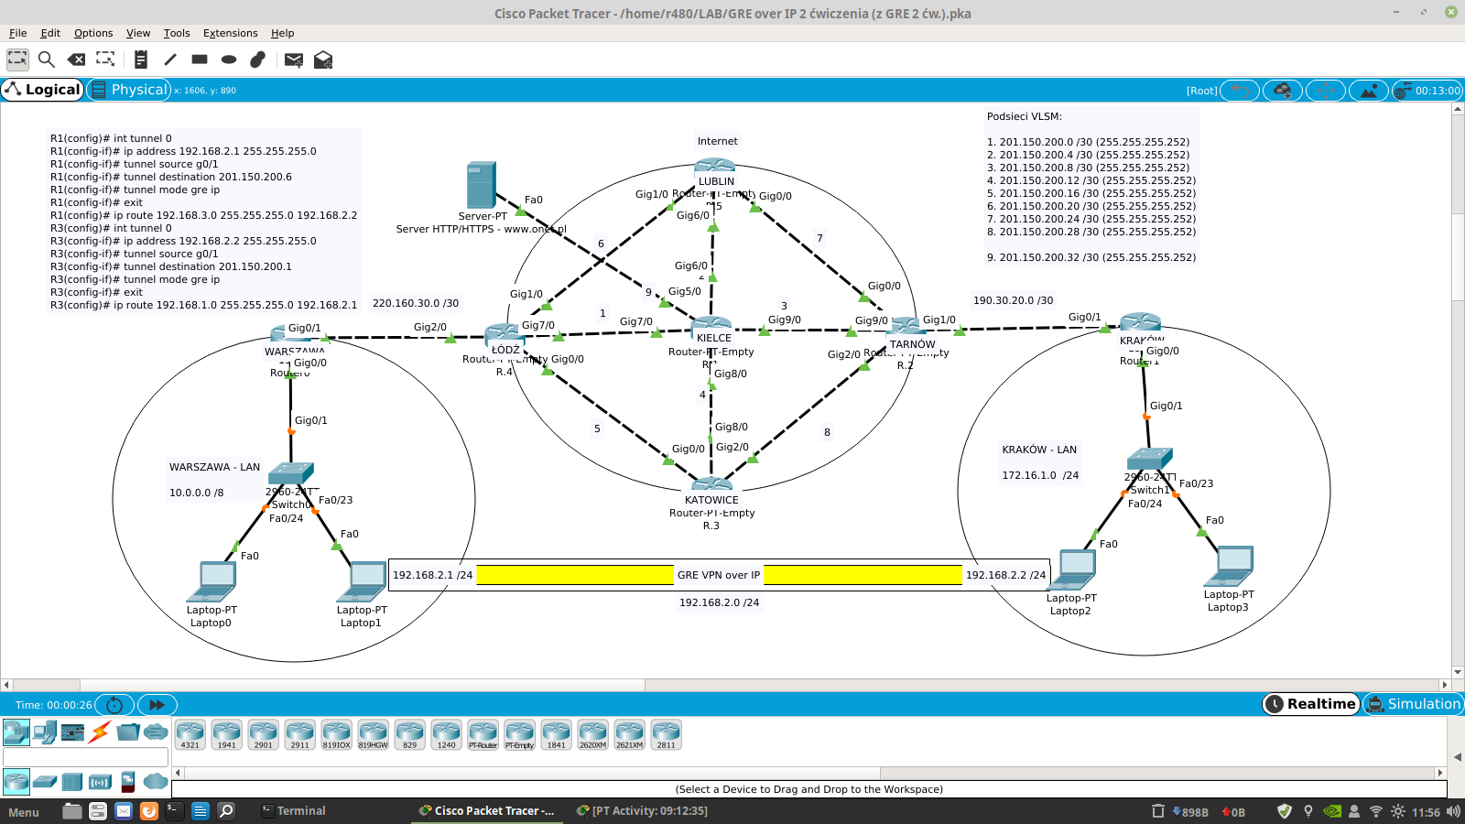Switch to Realtime mode

click(x=1311, y=704)
